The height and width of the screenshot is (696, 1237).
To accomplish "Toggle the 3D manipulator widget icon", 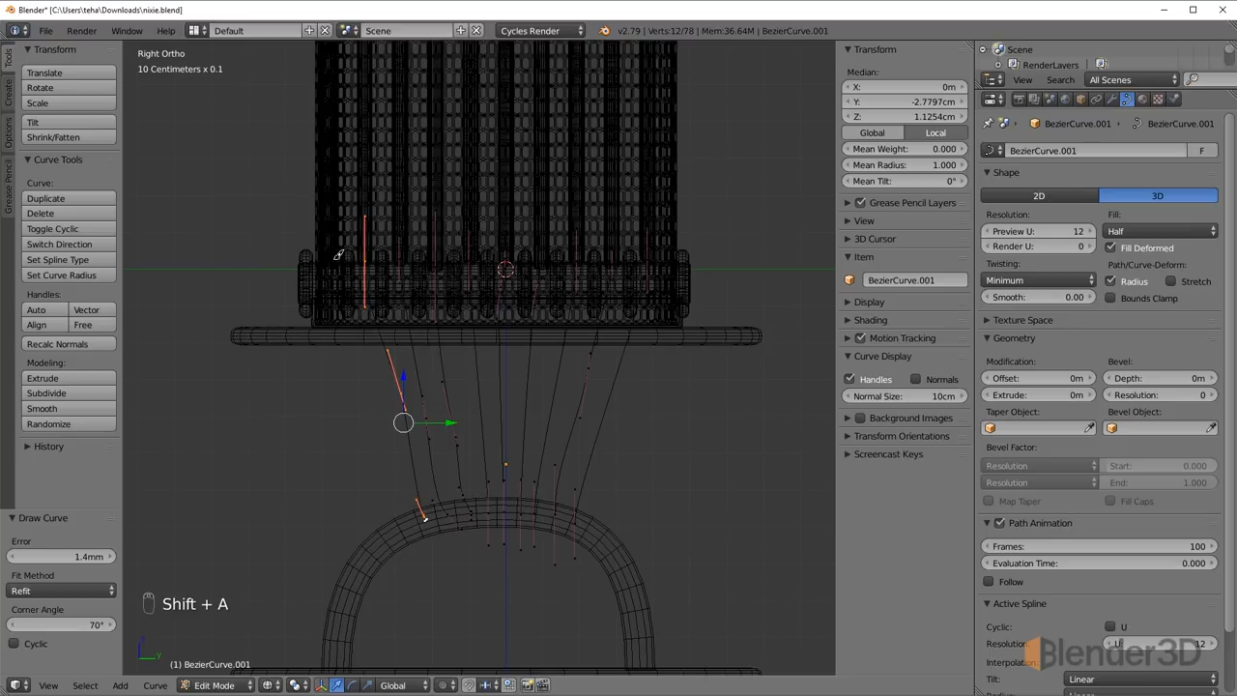I will [x=322, y=685].
